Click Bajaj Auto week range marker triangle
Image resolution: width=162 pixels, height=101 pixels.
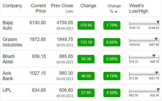[x=158, y=22]
